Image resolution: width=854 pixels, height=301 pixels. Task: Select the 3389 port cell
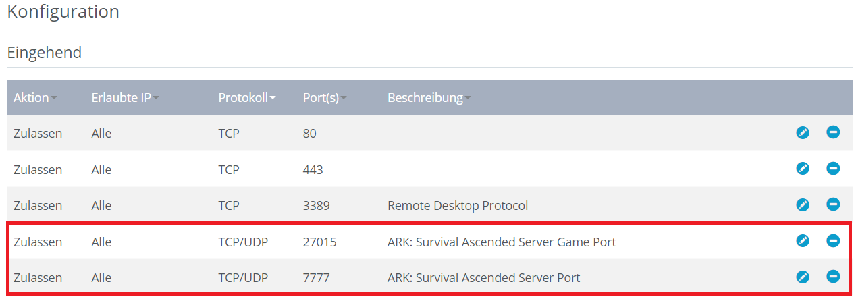pyautogui.click(x=316, y=205)
